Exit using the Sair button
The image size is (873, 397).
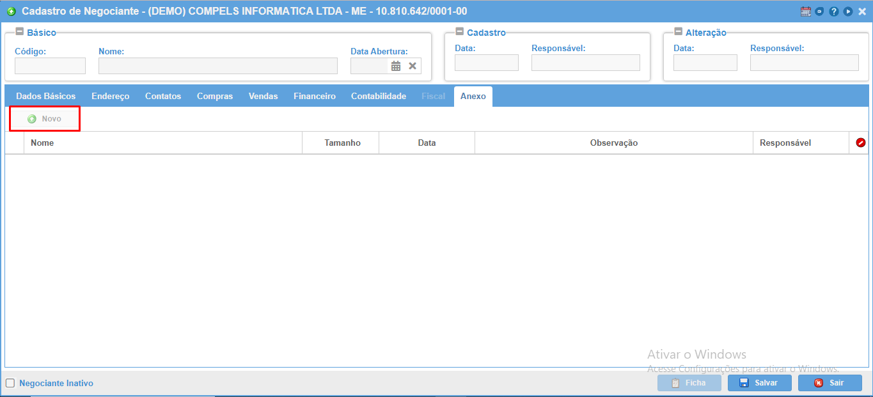tap(830, 383)
